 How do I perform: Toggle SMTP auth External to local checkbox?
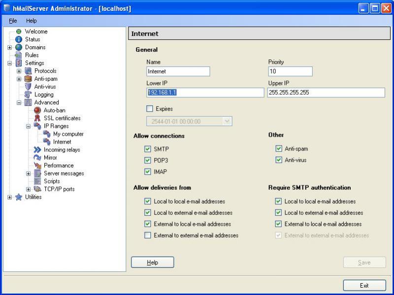click(x=278, y=224)
